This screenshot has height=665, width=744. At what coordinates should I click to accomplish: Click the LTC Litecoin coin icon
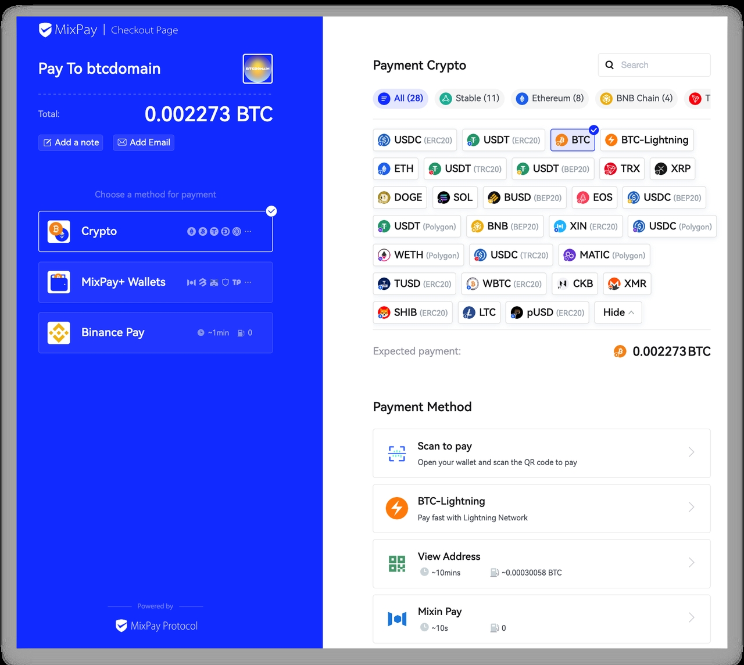pos(469,313)
